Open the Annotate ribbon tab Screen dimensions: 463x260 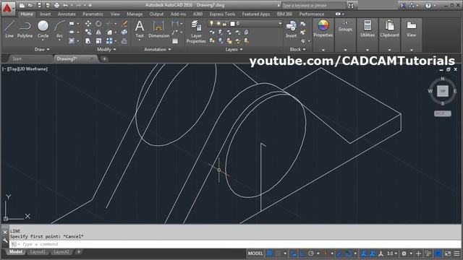click(x=67, y=14)
